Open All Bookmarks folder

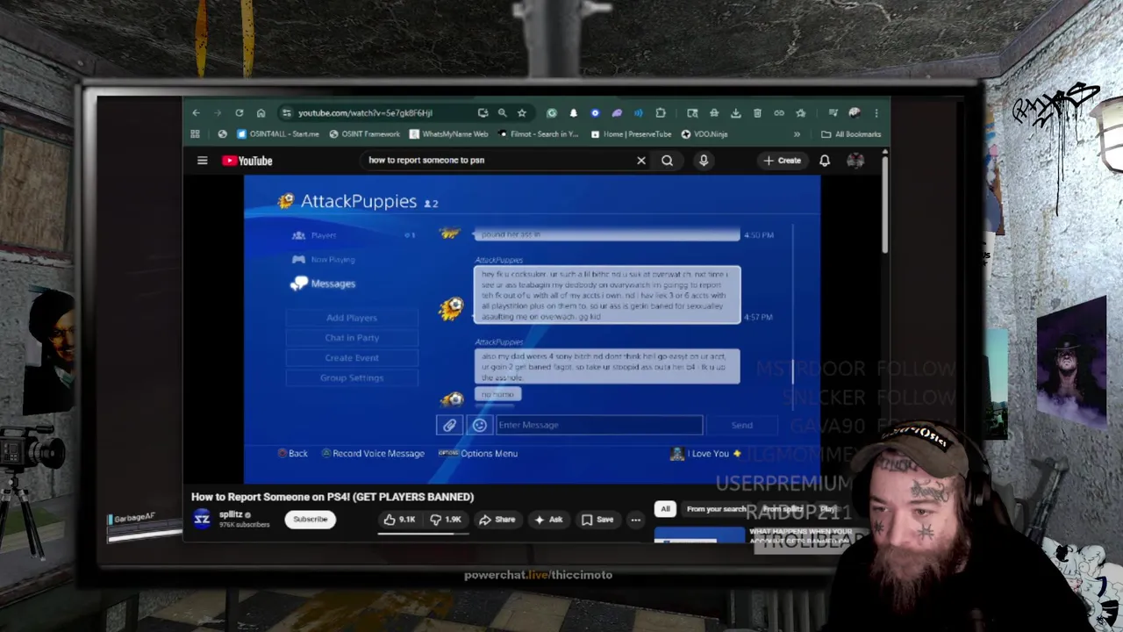851,134
